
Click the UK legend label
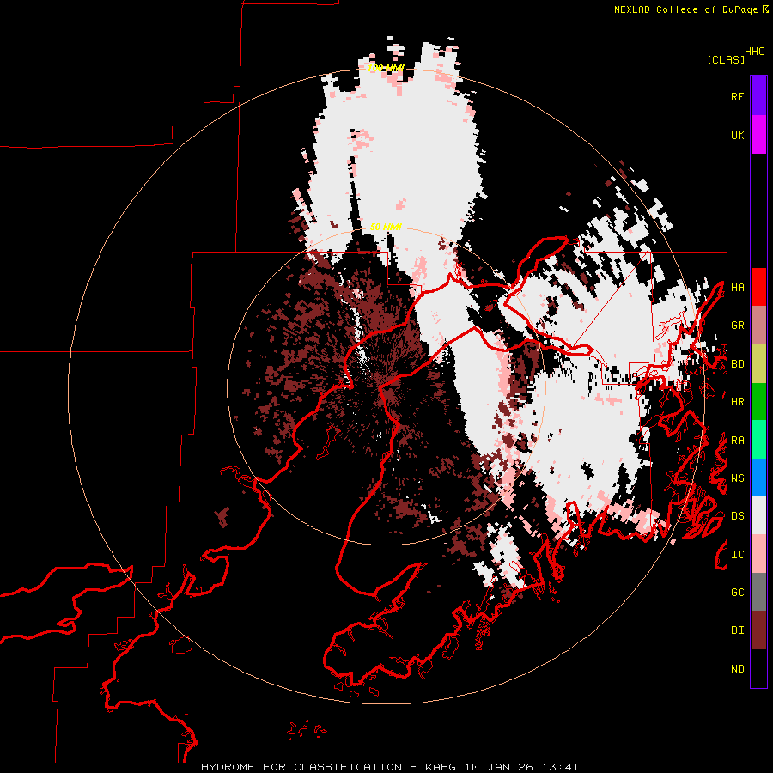point(737,135)
